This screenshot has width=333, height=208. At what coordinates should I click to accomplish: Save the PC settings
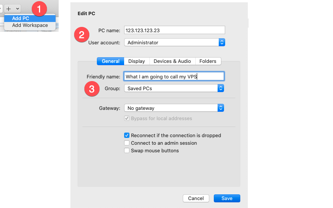coord(227,198)
